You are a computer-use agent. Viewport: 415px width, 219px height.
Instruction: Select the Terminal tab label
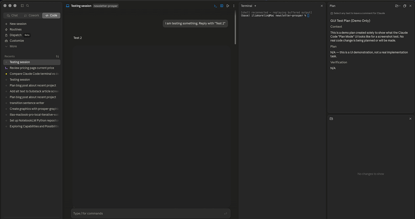pos(247,6)
